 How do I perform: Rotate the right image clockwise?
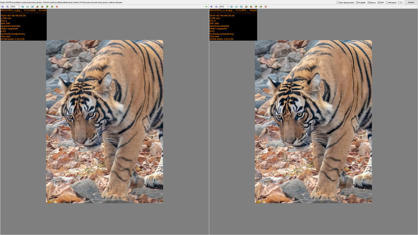(x=251, y=7)
